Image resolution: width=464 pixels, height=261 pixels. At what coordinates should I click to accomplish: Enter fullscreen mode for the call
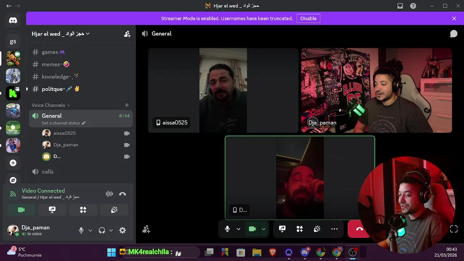(453, 229)
